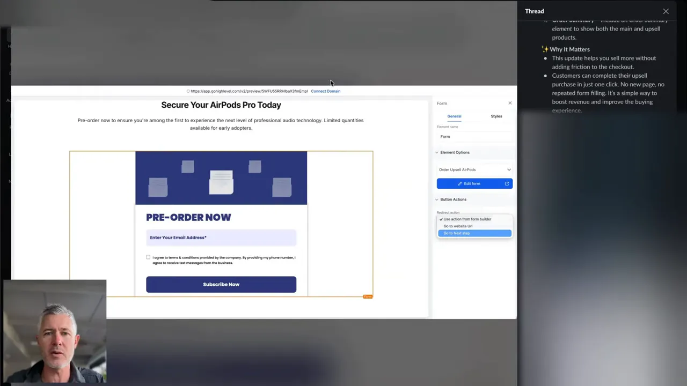Open external link icon on Edit form button
Viewport: 687px width, 386px height.
[507, 183]
